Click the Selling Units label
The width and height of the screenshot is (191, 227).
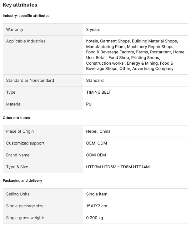18,194
